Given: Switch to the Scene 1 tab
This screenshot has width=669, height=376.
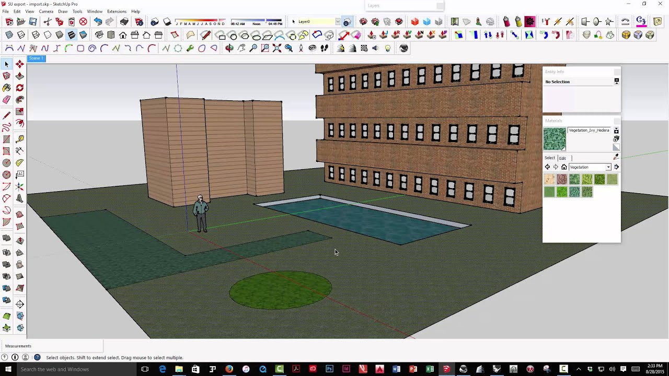Looking at the screenshot, I should (36, 58).
